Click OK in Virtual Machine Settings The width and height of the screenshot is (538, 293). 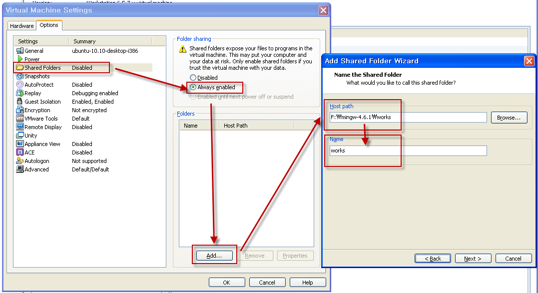(227, 283)
